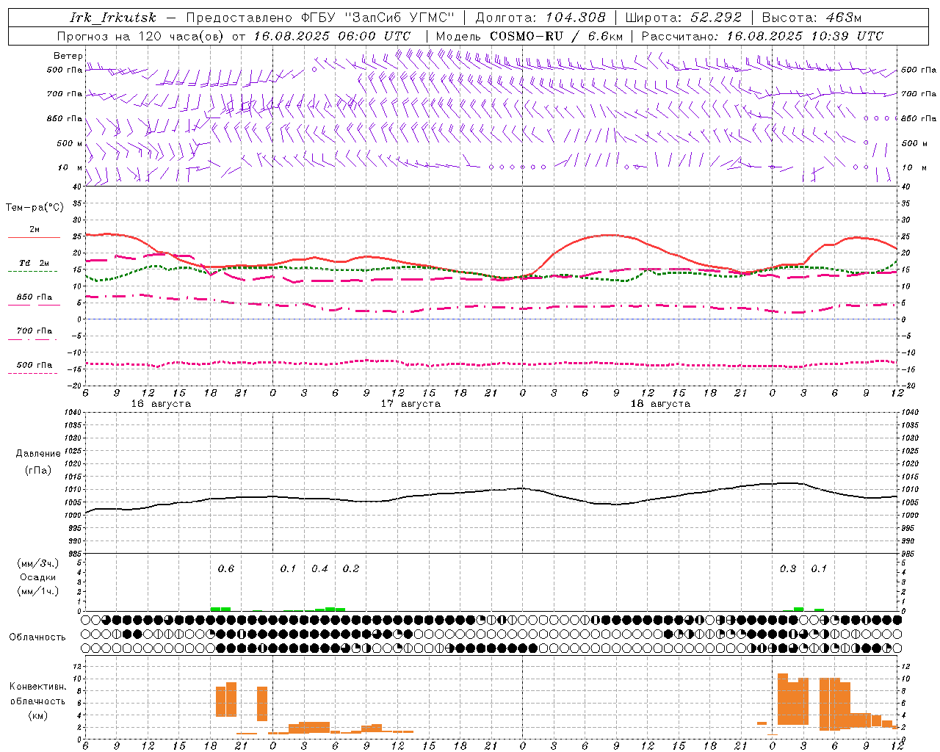This screenshot has width=940, height=752.
Task: Click the Долгота: 104.308 value
Action: (x=540, y=18)
